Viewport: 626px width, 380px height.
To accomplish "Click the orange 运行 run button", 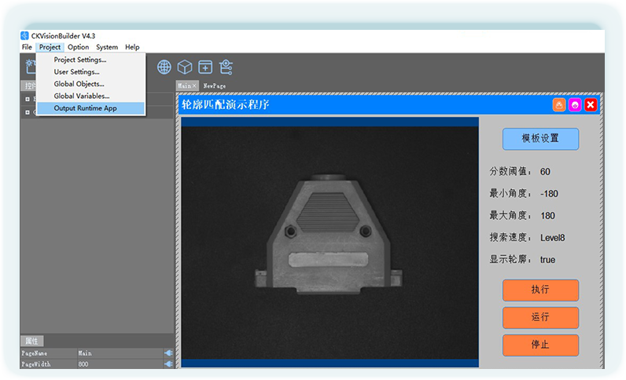I will [x=540, y=317].
